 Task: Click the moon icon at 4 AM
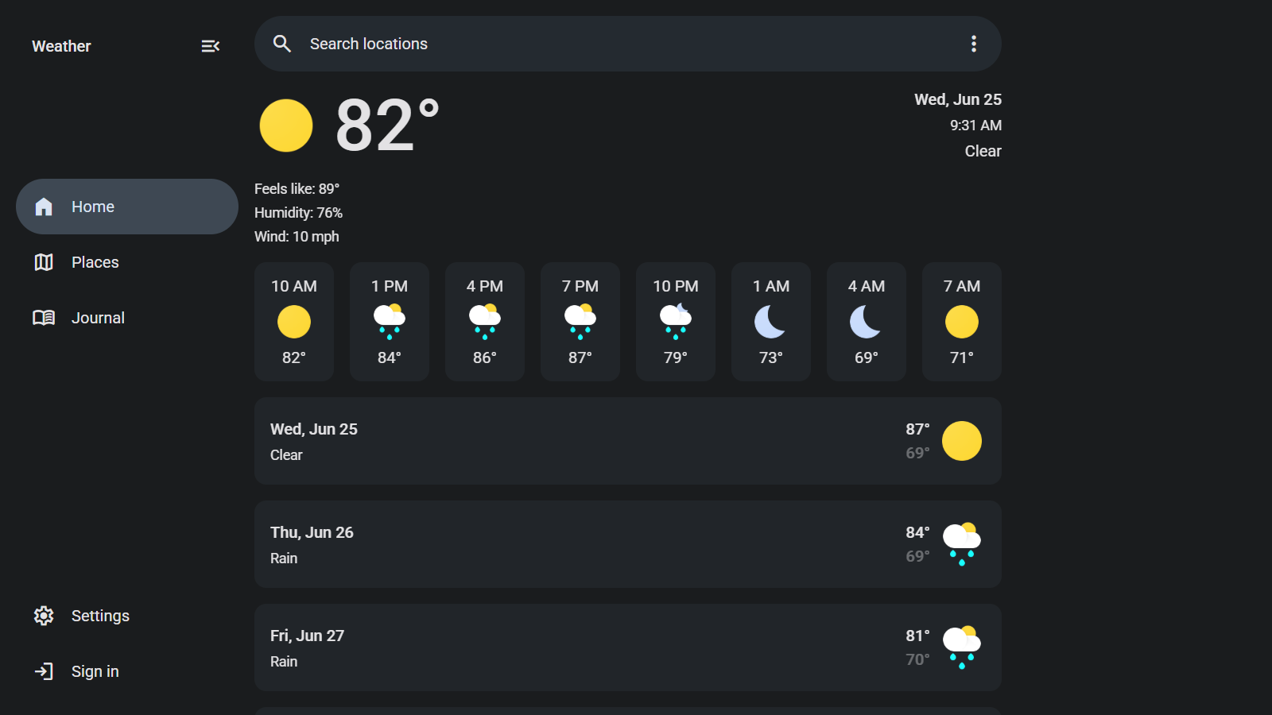coord(866,322)
